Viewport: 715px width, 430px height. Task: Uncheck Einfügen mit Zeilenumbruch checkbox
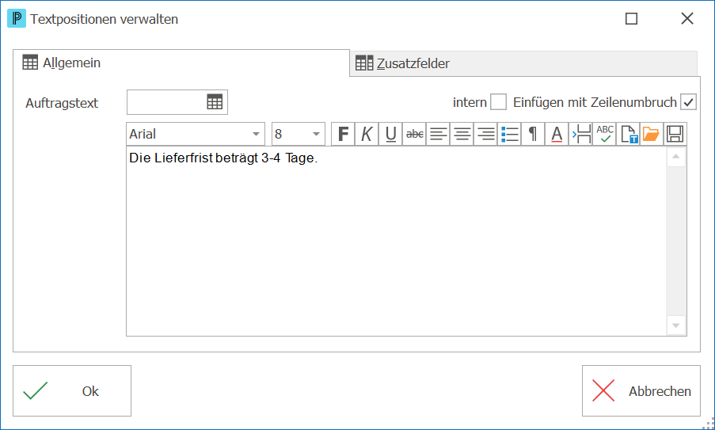pos(689,102)
